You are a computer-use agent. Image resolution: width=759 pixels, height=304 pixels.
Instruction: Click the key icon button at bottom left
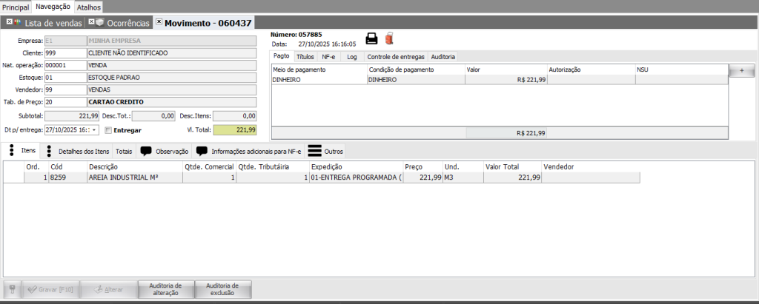pyautogui.click(x=12, y=288)
